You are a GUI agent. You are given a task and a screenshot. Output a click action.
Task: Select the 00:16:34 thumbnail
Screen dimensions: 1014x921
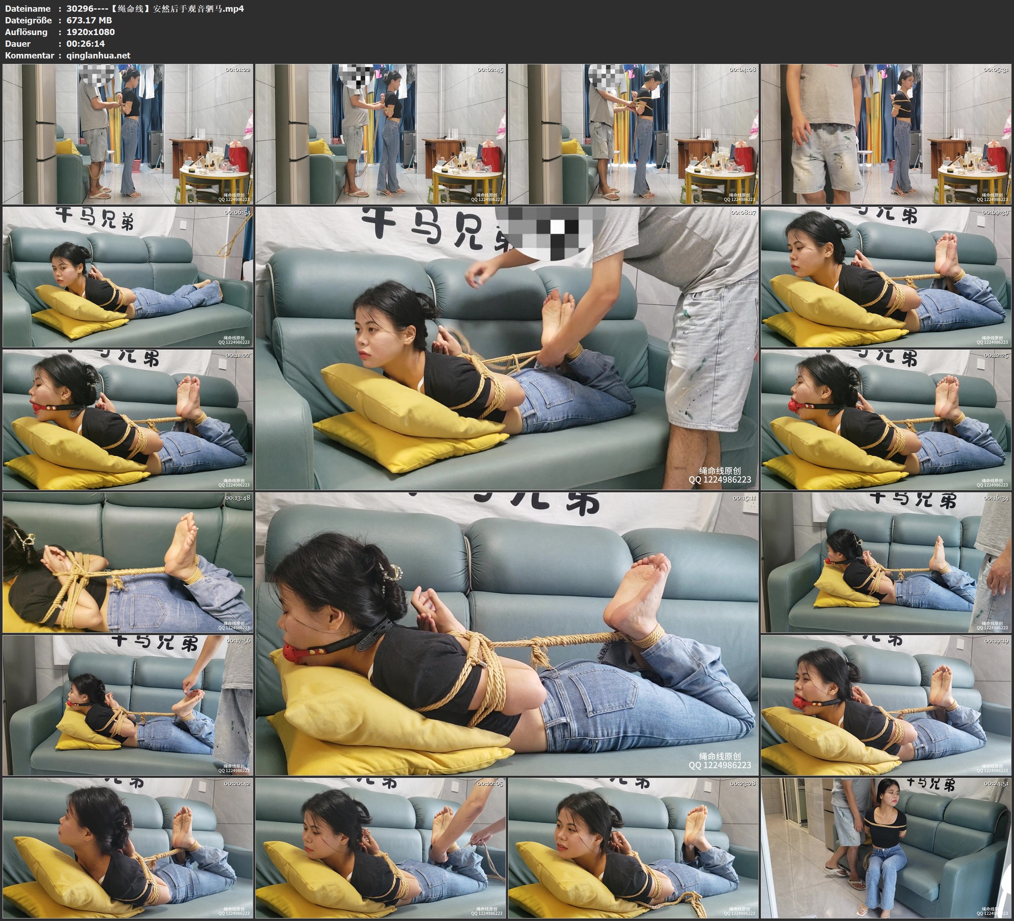pos(886,562)
